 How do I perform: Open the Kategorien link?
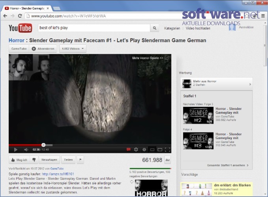[x=172, y=28]
